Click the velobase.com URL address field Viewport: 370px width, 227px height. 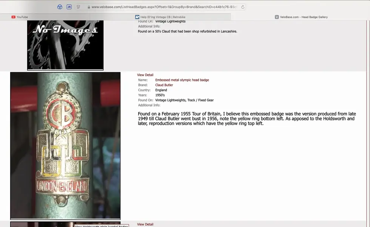(164, 7)
